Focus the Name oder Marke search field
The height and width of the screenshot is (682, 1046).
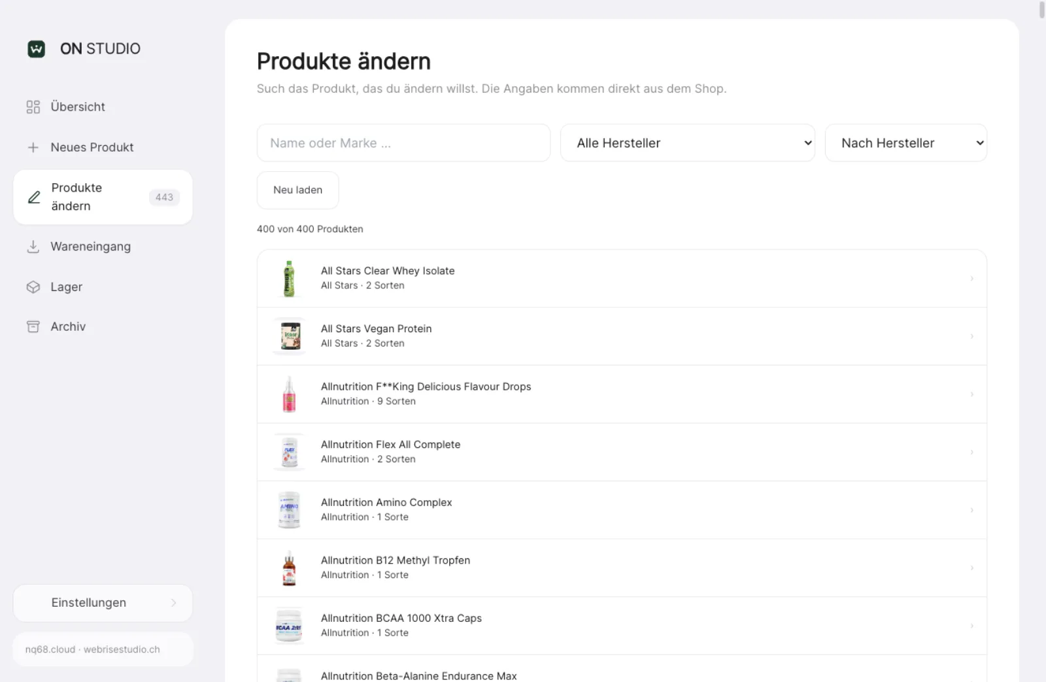pyautogui.click(x=403, y=143)
